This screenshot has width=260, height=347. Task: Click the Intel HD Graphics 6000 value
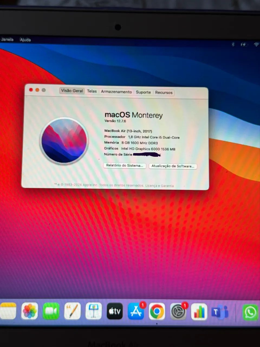148,149
